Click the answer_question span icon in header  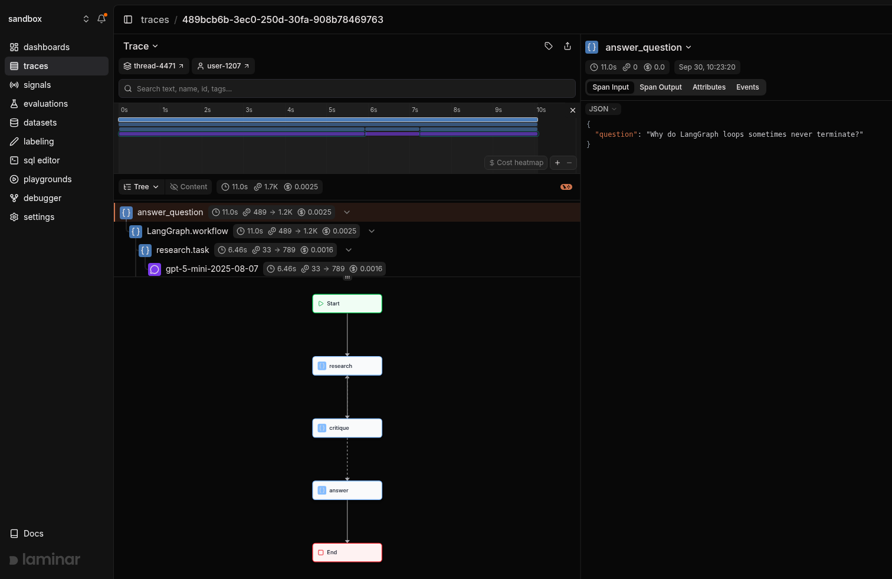click(592, 47)
